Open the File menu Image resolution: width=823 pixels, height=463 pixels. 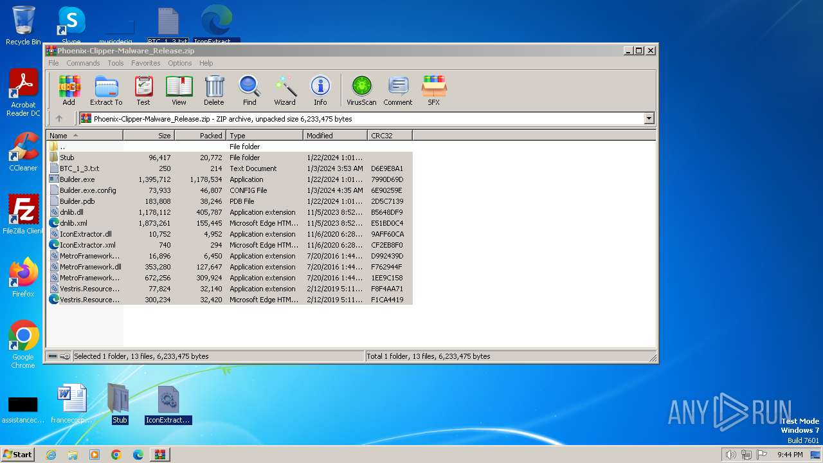53,63
